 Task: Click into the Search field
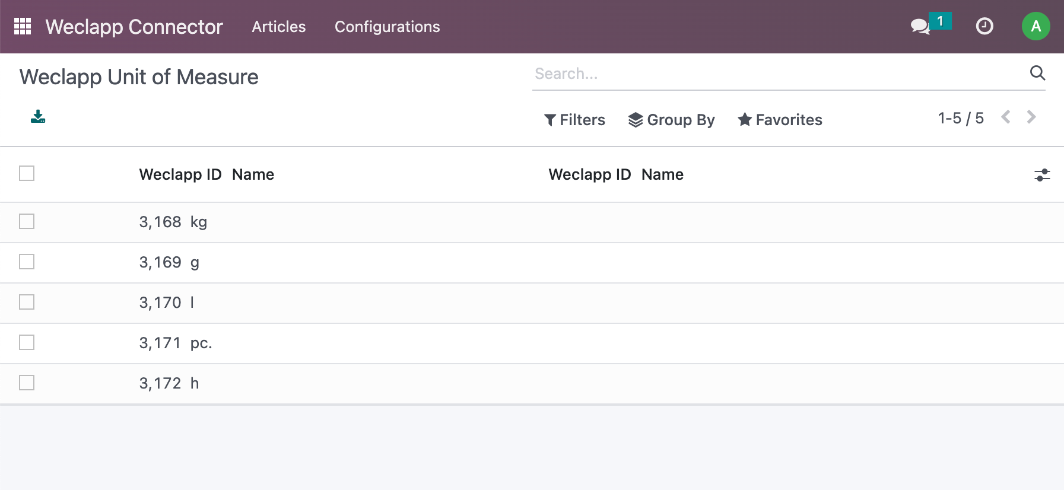point(780,74)
